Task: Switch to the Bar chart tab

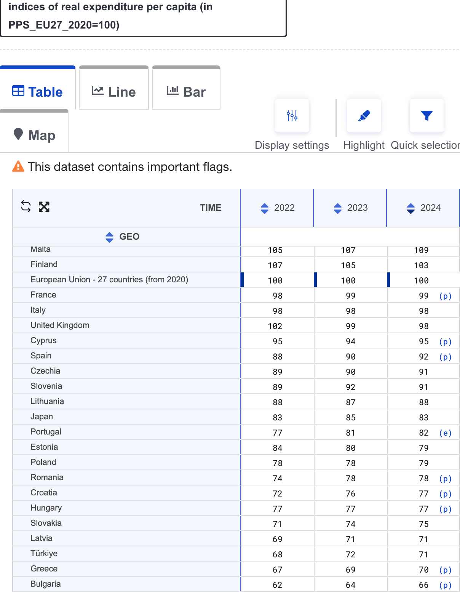Action: (x=186, y=92)
